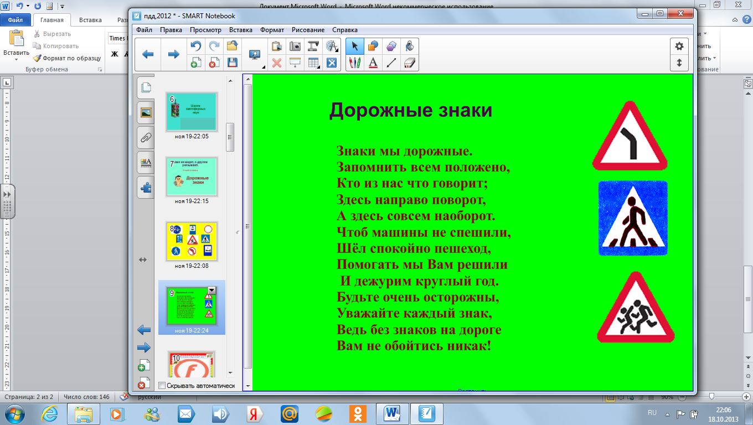Image resolution: width=753 pixels, height=425 pixels.
Task: Open the Gallery side tab
Action: pos(146,112)
